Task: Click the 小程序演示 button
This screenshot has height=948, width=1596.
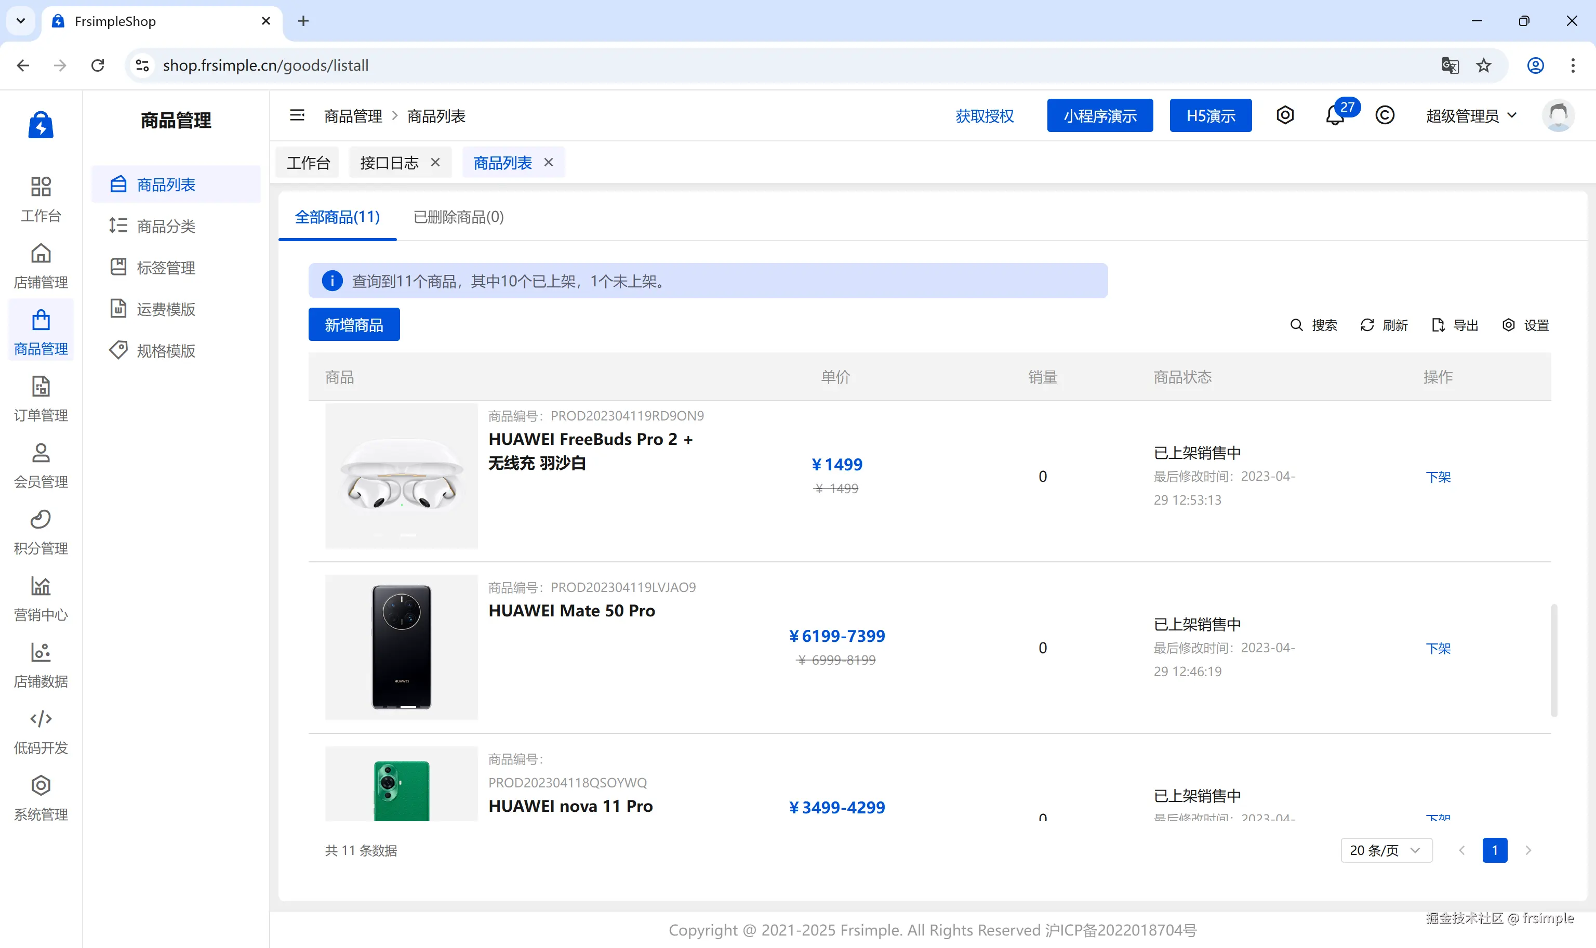Action: tap(1100, 115)
